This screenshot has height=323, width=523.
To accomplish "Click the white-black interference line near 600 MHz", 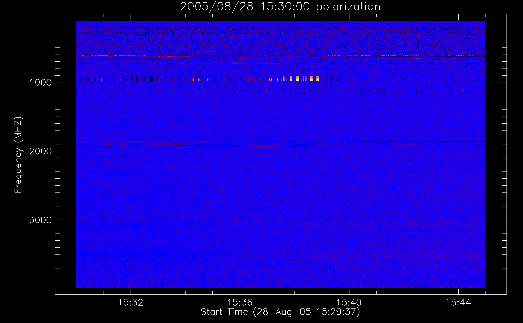I will pyautogui.click(x=281, y=56).
